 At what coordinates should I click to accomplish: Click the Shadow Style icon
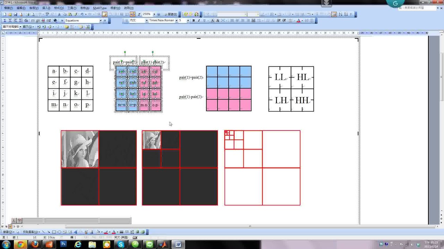tap(137, 232)
